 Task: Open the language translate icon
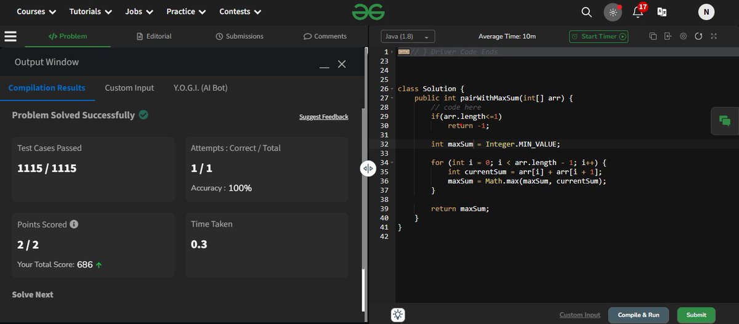(x=663, y=12)
